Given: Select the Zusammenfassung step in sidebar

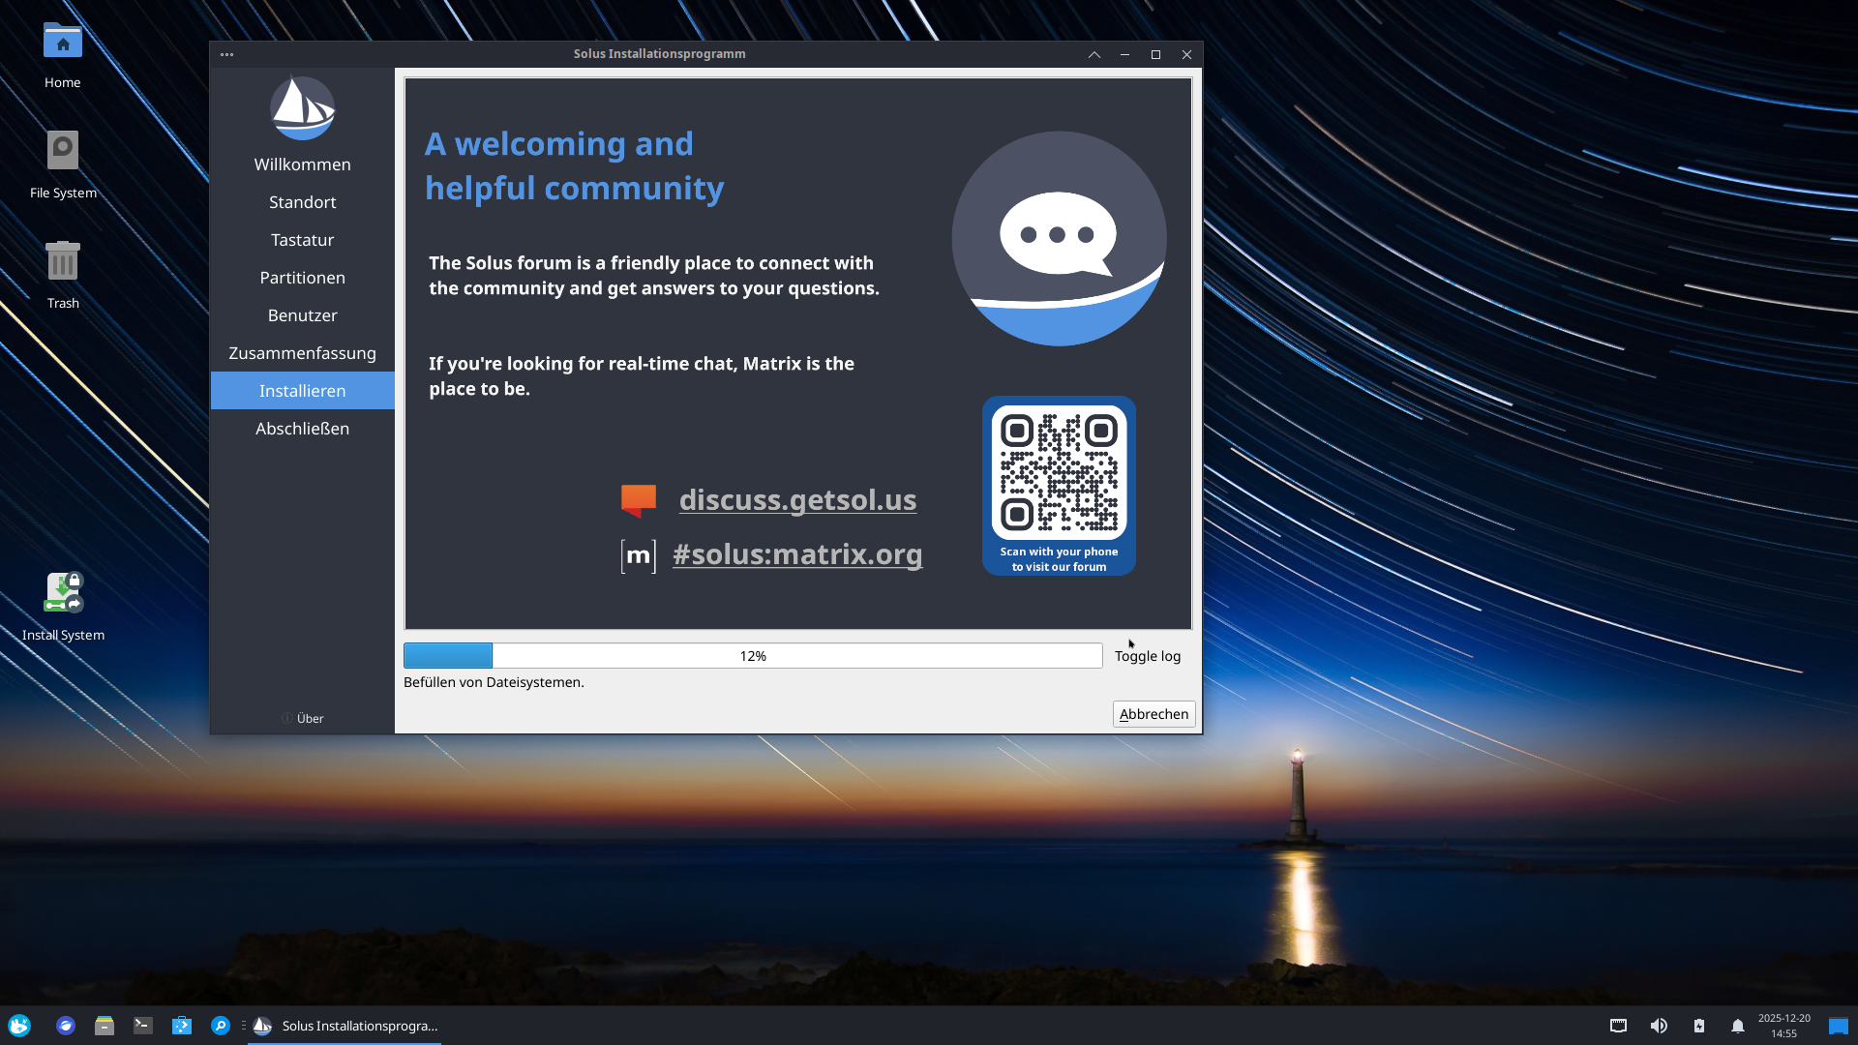Looking at the screenshot, I should coord(302,353).
